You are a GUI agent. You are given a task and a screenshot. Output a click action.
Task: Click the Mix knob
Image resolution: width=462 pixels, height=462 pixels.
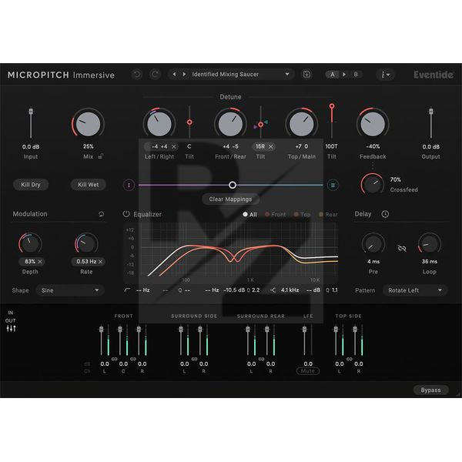[x=88, y=124]
